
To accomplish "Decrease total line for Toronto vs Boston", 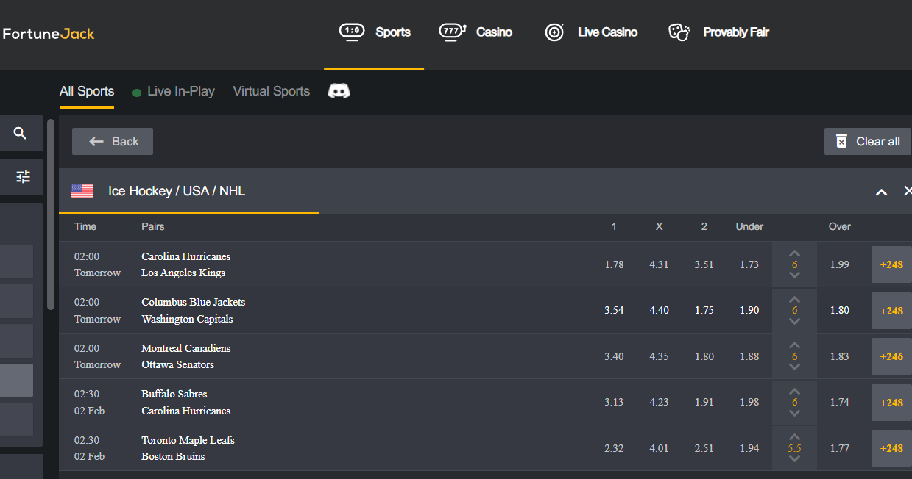I will point(794,459).
